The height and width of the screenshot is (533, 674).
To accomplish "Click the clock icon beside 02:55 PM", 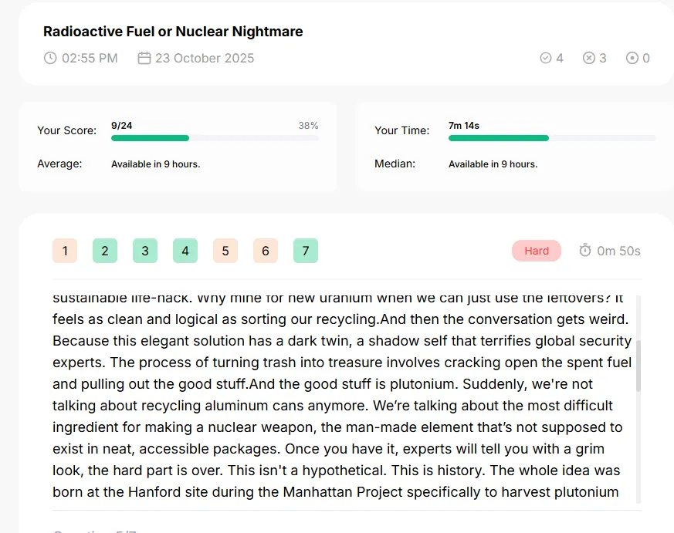I will coord(50,58).
